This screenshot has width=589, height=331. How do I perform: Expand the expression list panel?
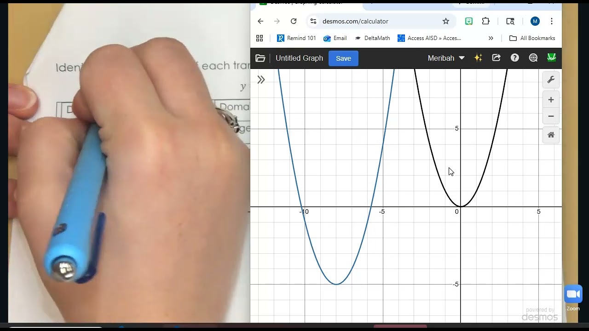tap(261, 80)
